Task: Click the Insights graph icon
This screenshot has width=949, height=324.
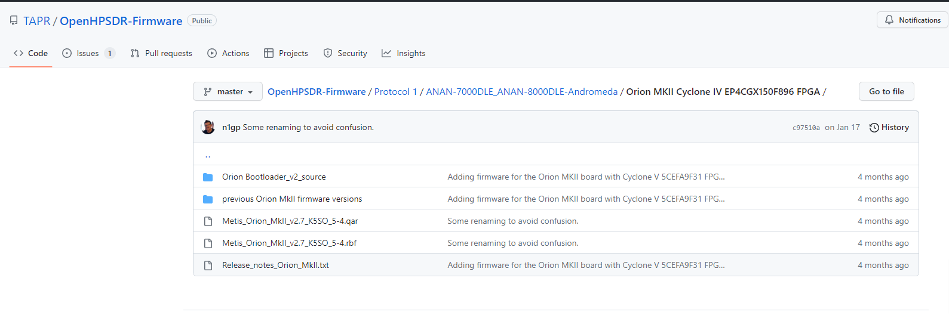Action: pos(386,53)
